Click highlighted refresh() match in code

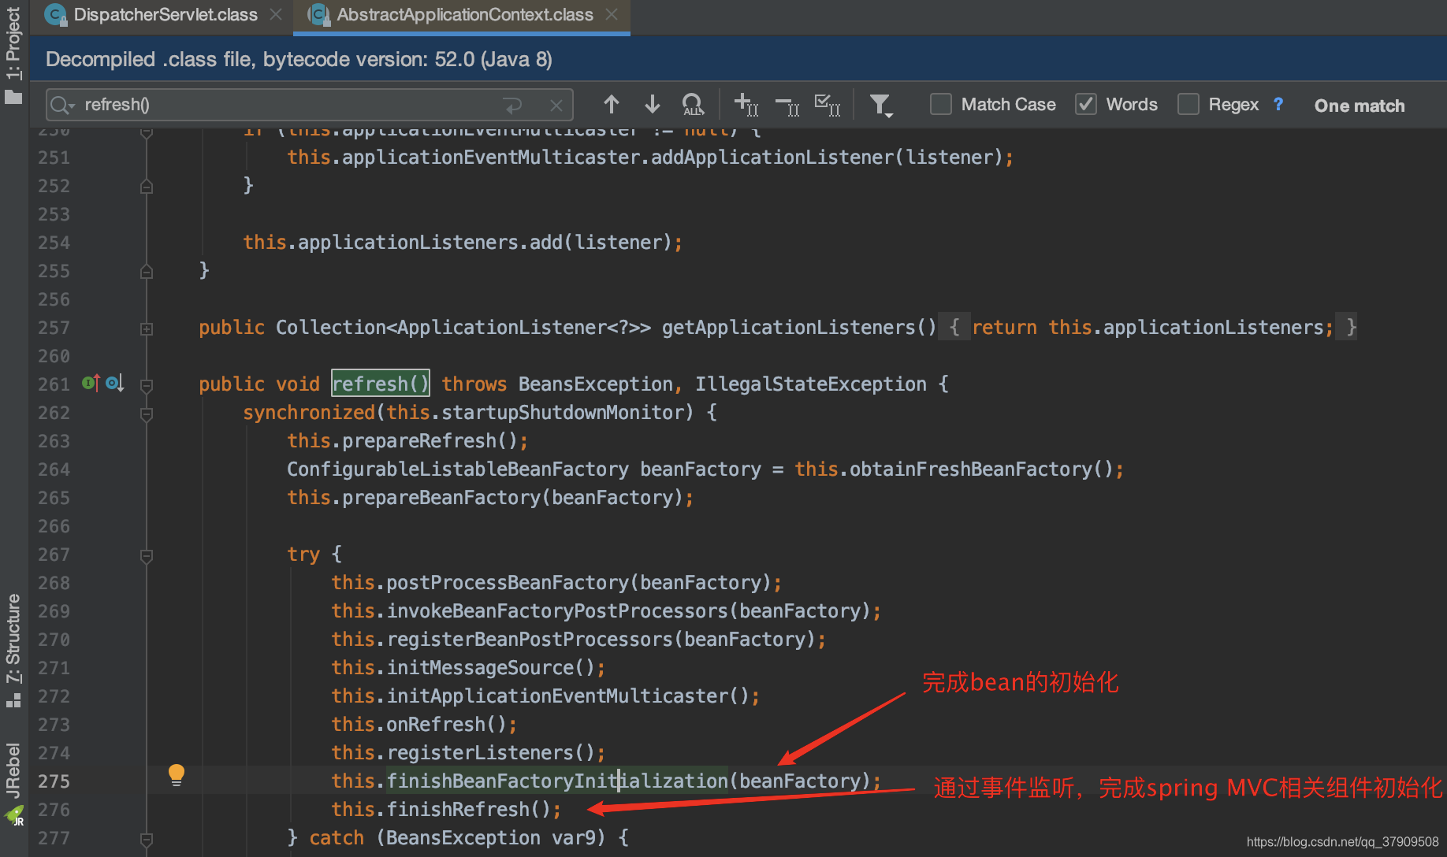tap(380, 384)
